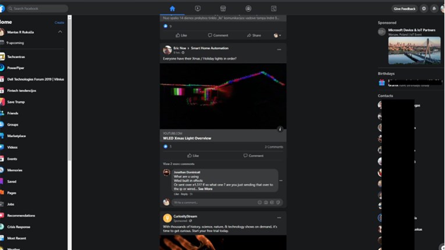Like the top partially visible post

181,35
